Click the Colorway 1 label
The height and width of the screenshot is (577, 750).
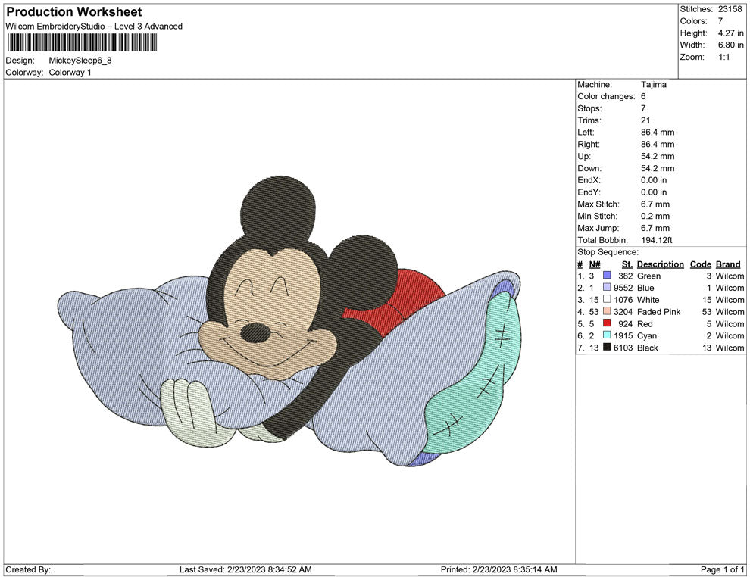pyautogui.click(x=70, y=73)
